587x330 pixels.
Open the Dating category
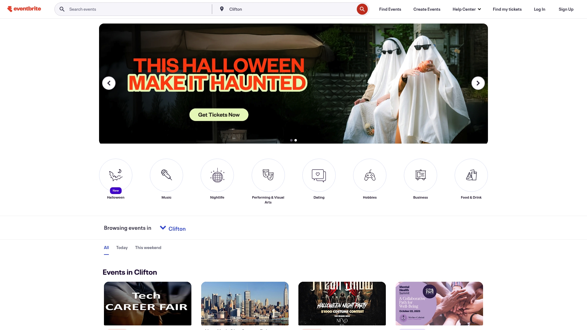pyautogui.click(x=319, y=175)
